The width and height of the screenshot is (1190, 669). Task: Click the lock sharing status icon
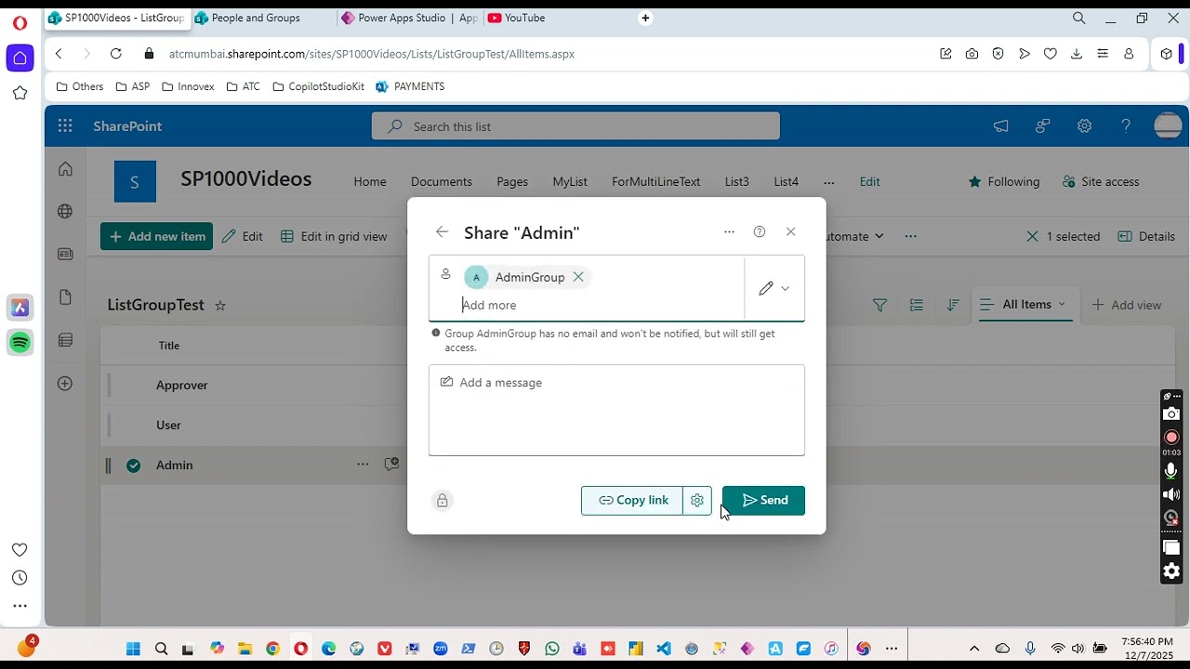point(443,501)
